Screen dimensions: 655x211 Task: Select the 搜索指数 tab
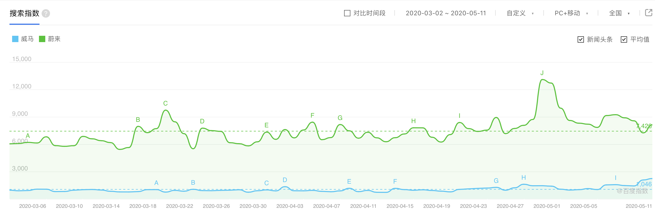click(24, 13)
